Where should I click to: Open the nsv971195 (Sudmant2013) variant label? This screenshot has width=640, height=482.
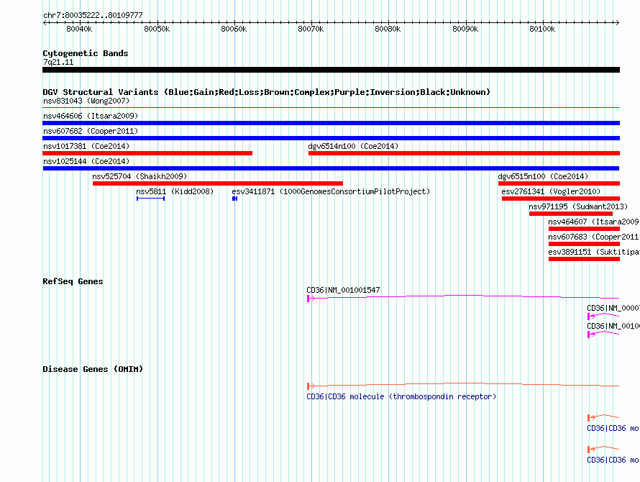point(578,206)
